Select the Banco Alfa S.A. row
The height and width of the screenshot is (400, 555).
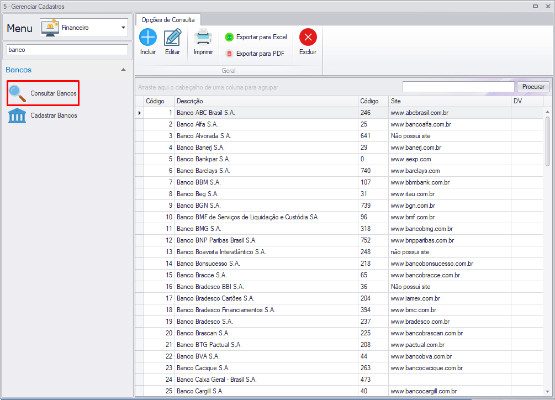[x=339, y=124]
